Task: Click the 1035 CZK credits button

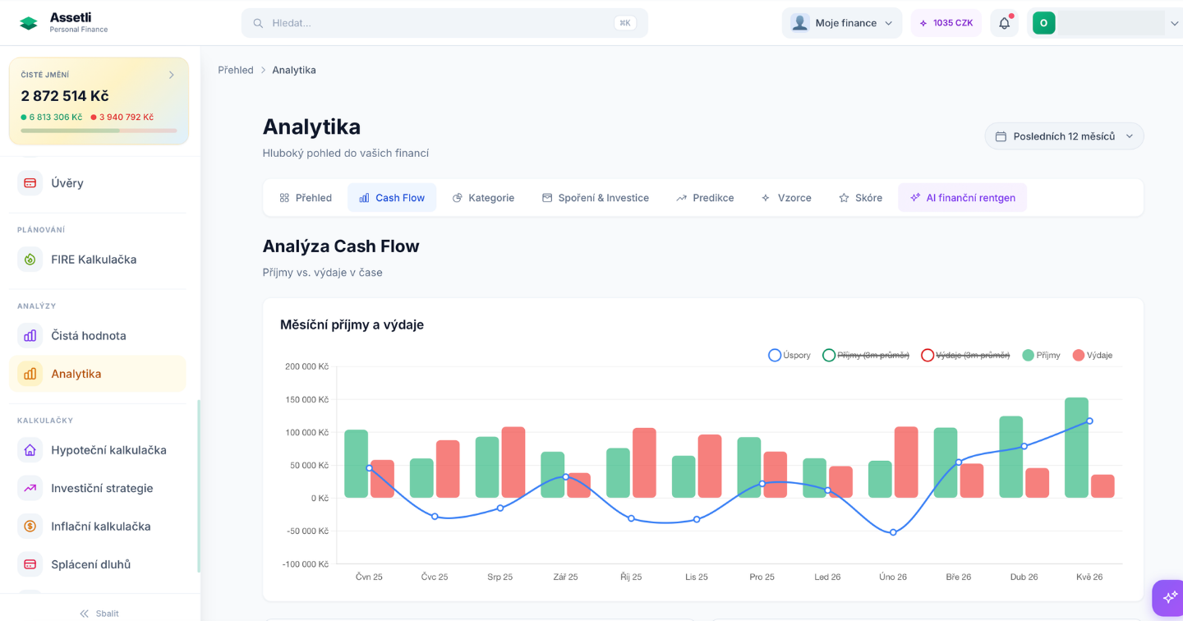Action: pyautogui.click(x=946, y=23)
